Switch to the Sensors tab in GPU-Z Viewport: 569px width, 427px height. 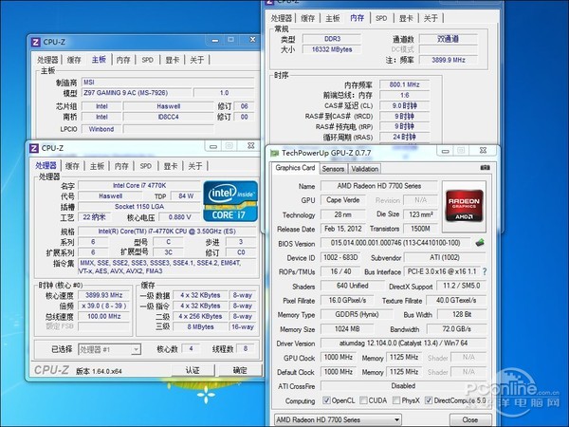click(x=333, y=168)
